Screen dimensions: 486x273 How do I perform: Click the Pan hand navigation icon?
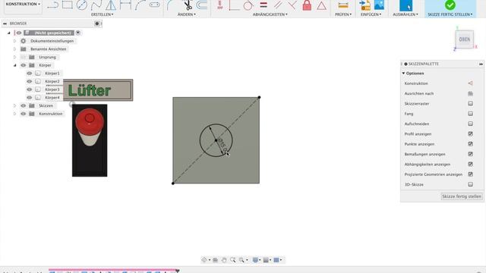click(224, 260)
